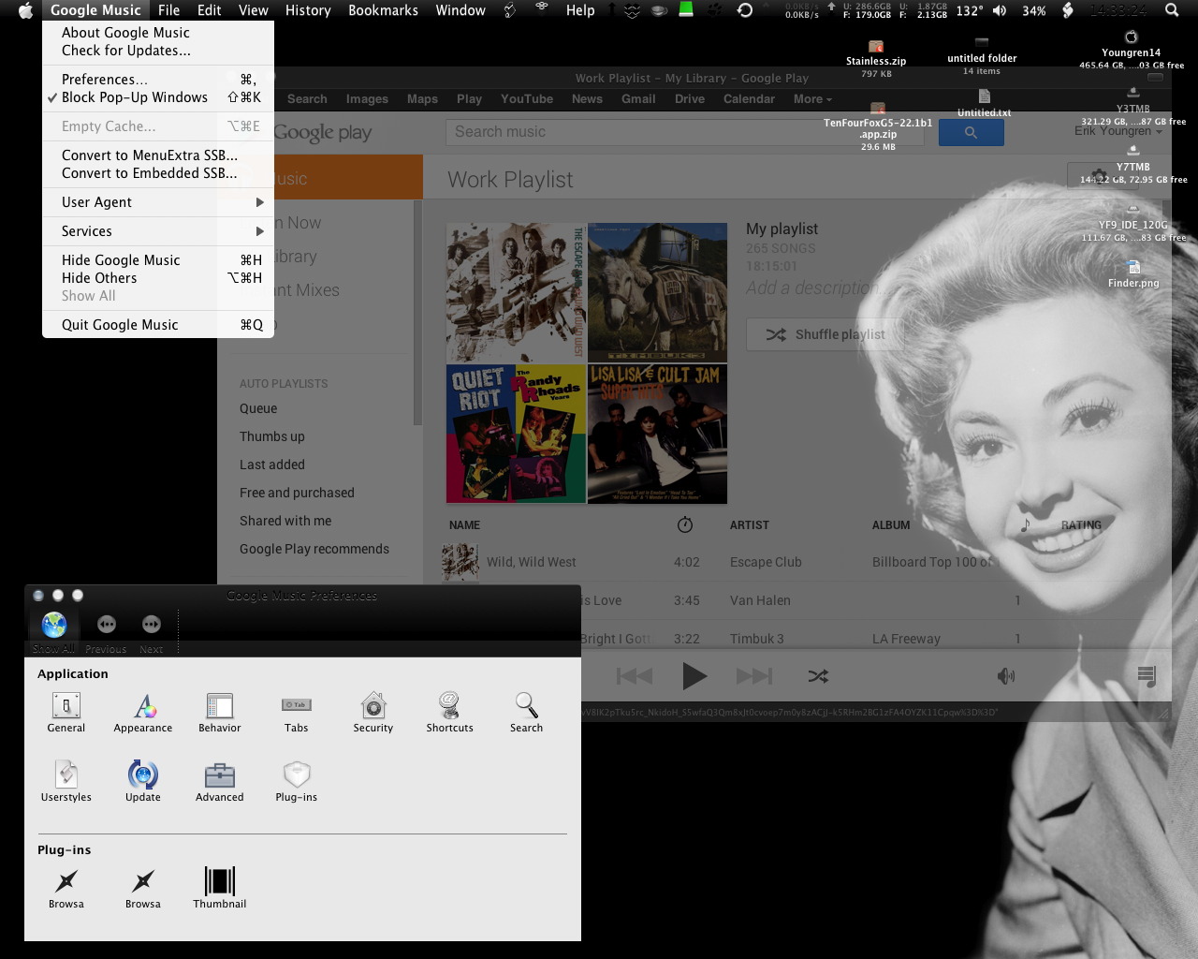The image size is (1198, 959).
Task: Open Behavior preferences pane
Action: [x=220, y=712]
